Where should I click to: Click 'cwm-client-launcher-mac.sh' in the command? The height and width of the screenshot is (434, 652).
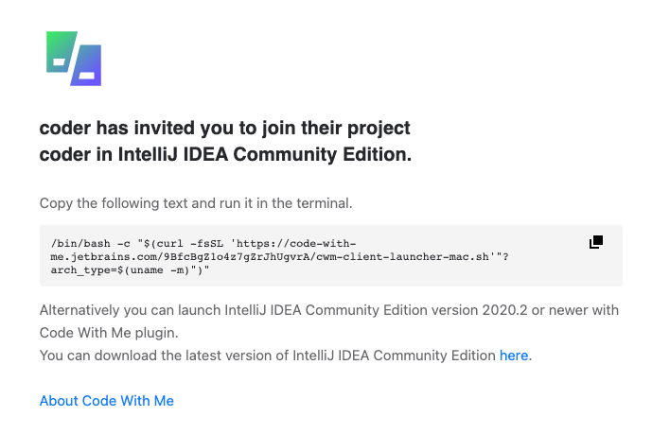(x=407, y=256)
